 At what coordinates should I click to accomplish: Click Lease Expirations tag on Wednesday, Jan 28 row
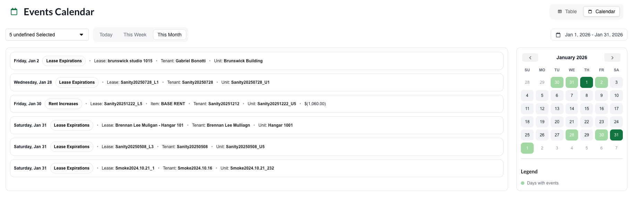(77, 82)
